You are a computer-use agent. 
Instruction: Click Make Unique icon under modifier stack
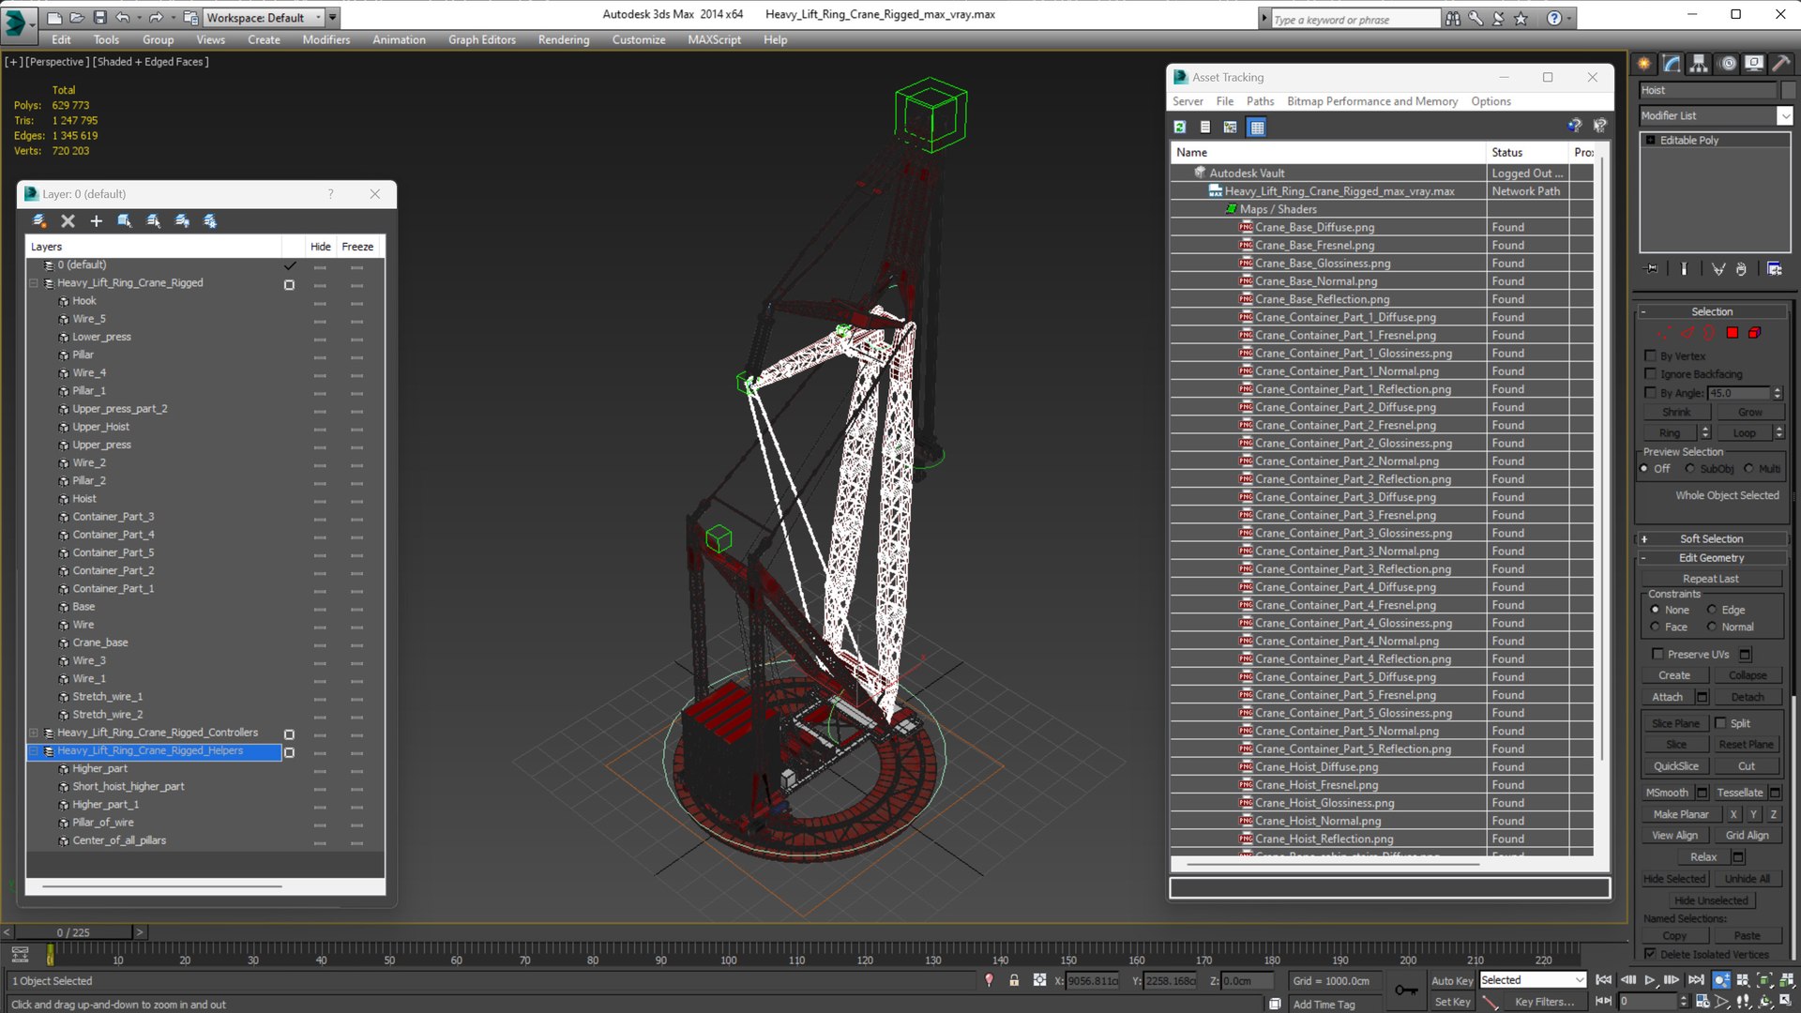coord(1718,269)
